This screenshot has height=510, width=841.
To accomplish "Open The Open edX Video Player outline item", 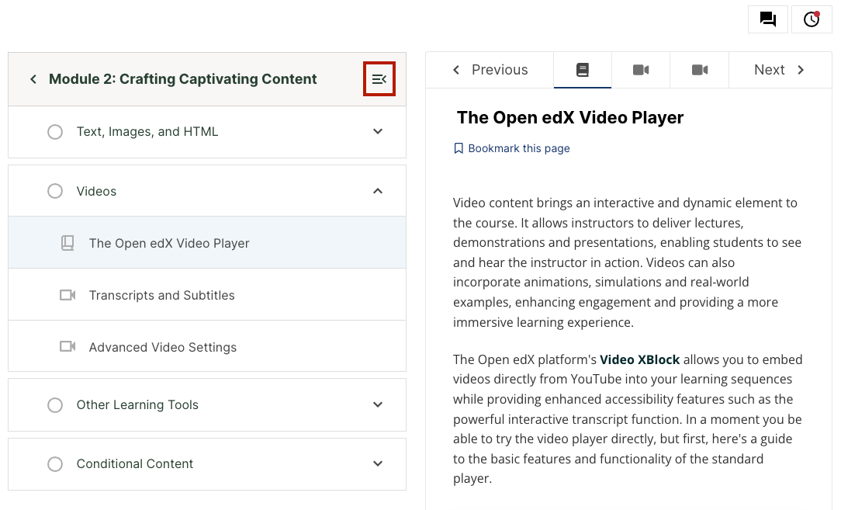I will pos(169,243).
